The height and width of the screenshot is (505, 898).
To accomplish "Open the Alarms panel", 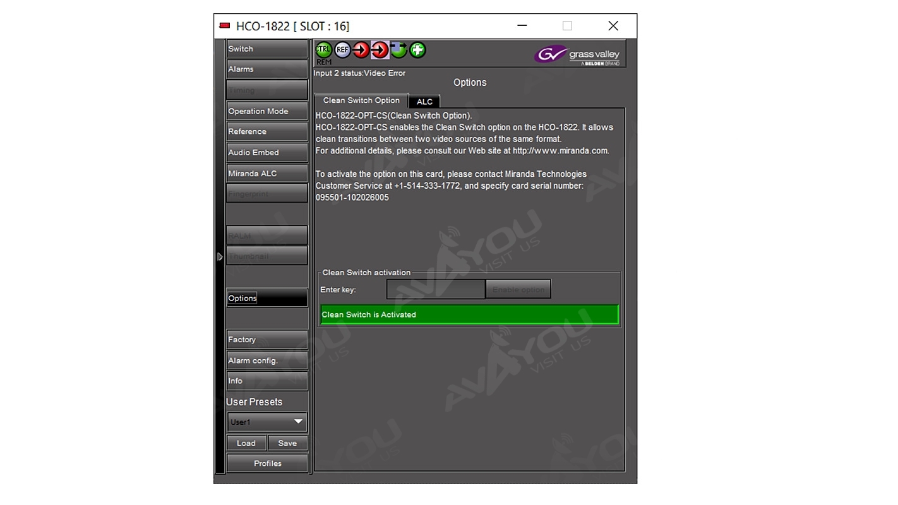I will (x=266, y=69).
